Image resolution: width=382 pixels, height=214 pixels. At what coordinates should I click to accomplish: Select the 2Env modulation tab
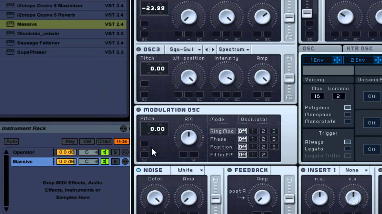[x=358, y=60]
